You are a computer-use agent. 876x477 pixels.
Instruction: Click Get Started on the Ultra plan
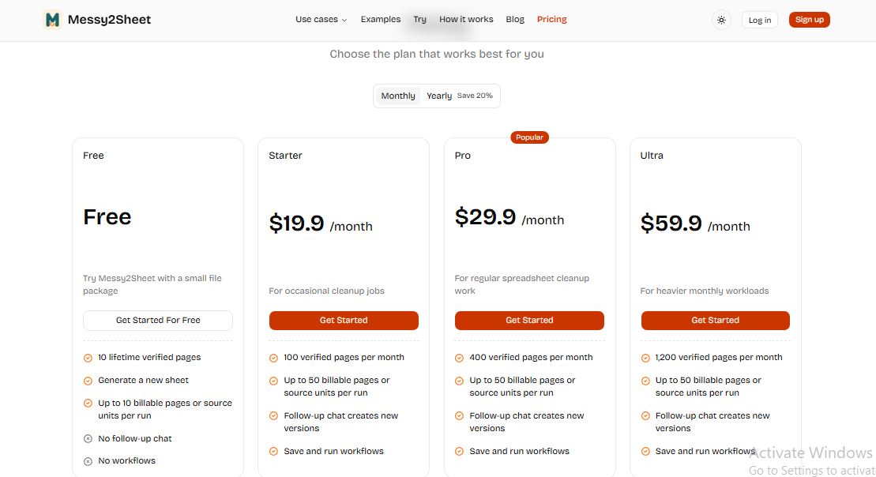coord(715,321)
